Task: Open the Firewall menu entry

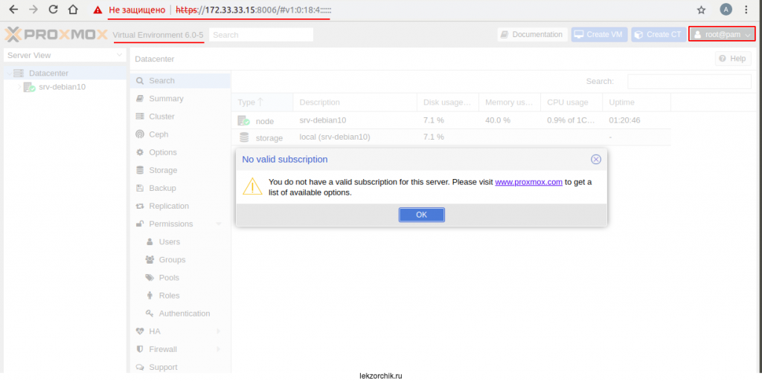Action: (x=180, y=350)
